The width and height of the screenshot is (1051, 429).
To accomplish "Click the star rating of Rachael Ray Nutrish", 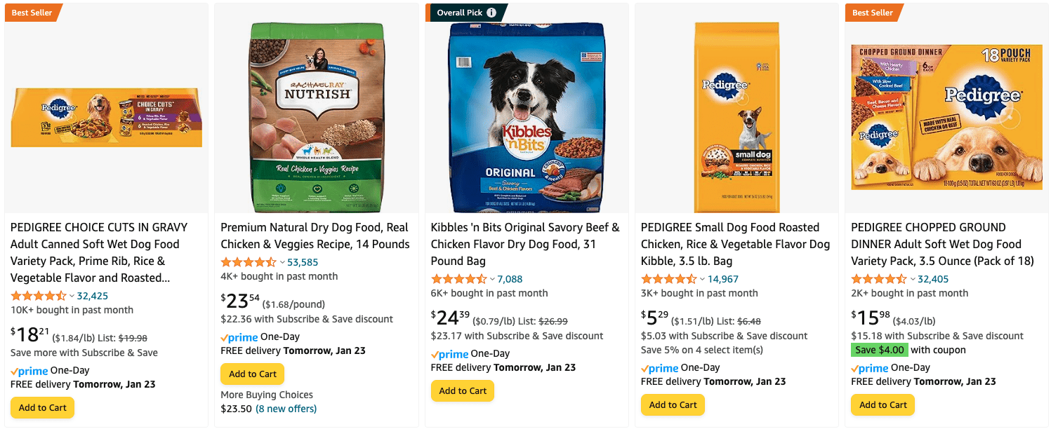I will click(x=249, y=262).
